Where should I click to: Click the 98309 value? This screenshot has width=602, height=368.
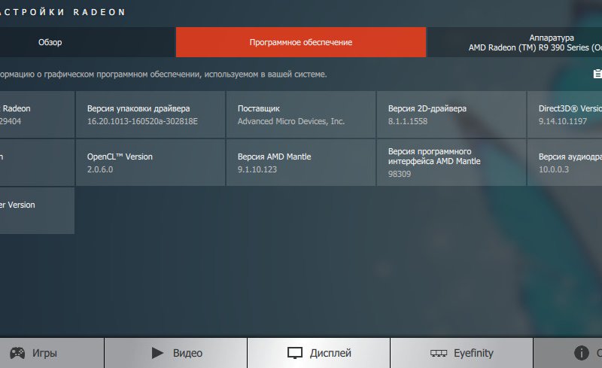point(400,174)
